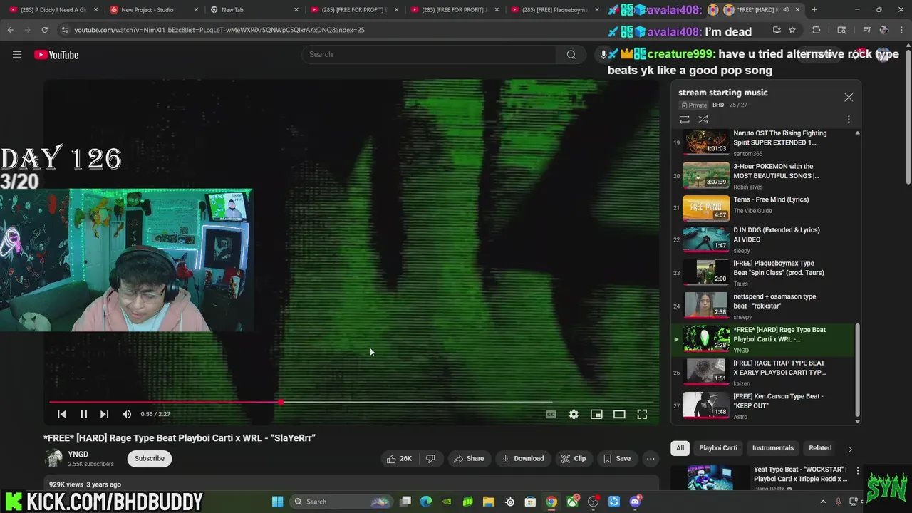The image size is (912, 513).
Task: Play Naruto OST The Rising Fighting Spirit
Action: [x=762, y=142]
